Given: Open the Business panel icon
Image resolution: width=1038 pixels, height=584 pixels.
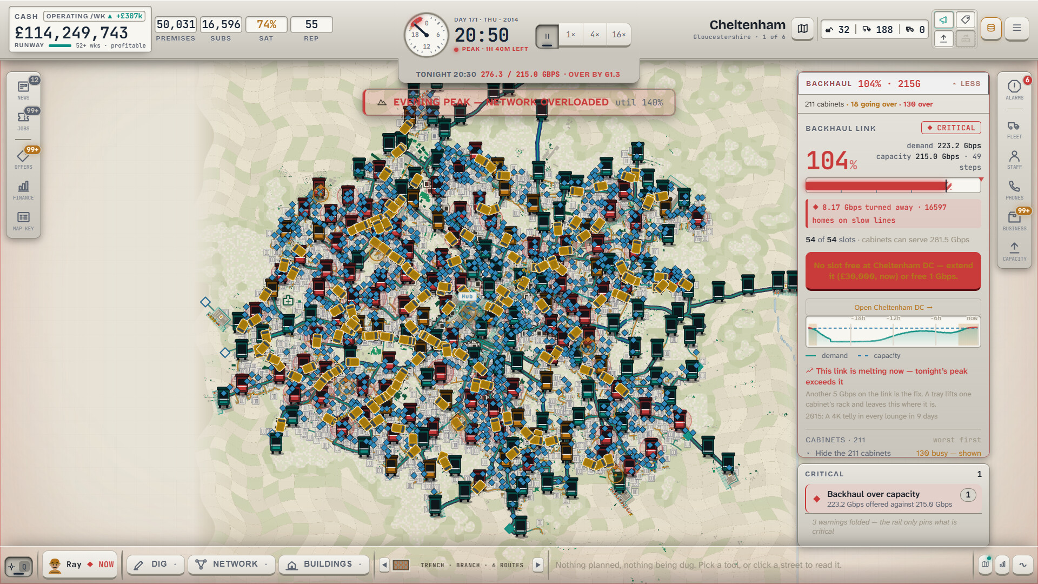Looking at the screenshot, I should click(x=1014, y=221).
